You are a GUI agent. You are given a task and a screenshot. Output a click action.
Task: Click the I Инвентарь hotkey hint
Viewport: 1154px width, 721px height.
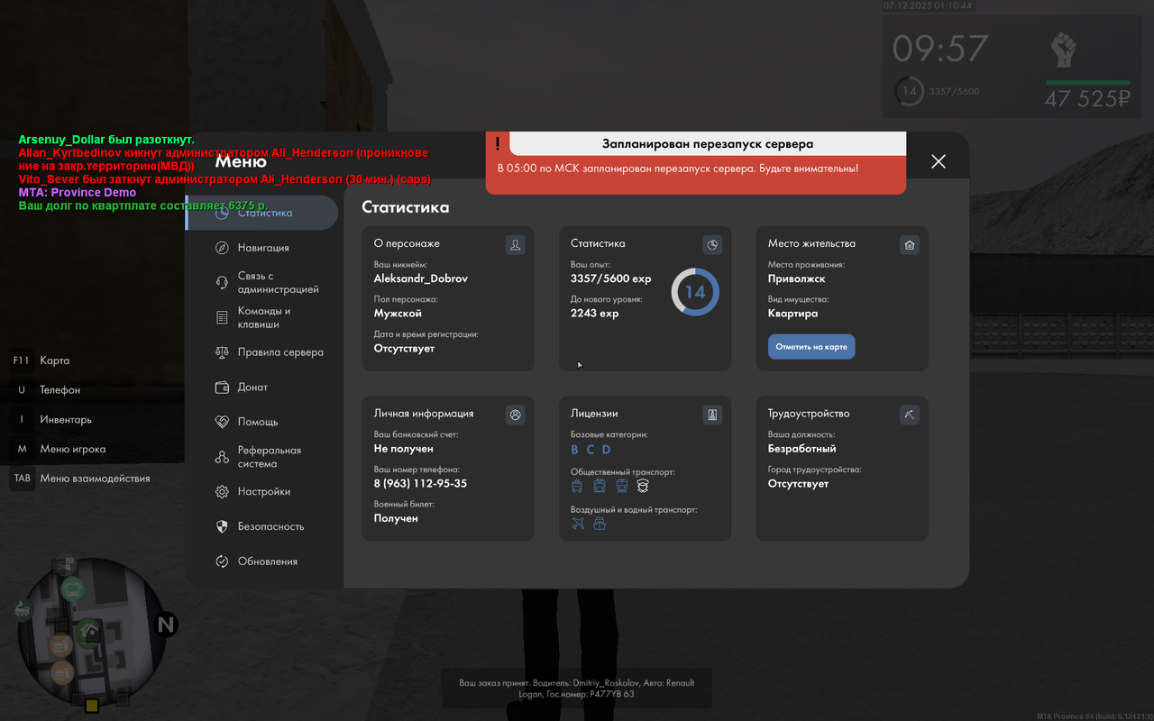point(51,420)
